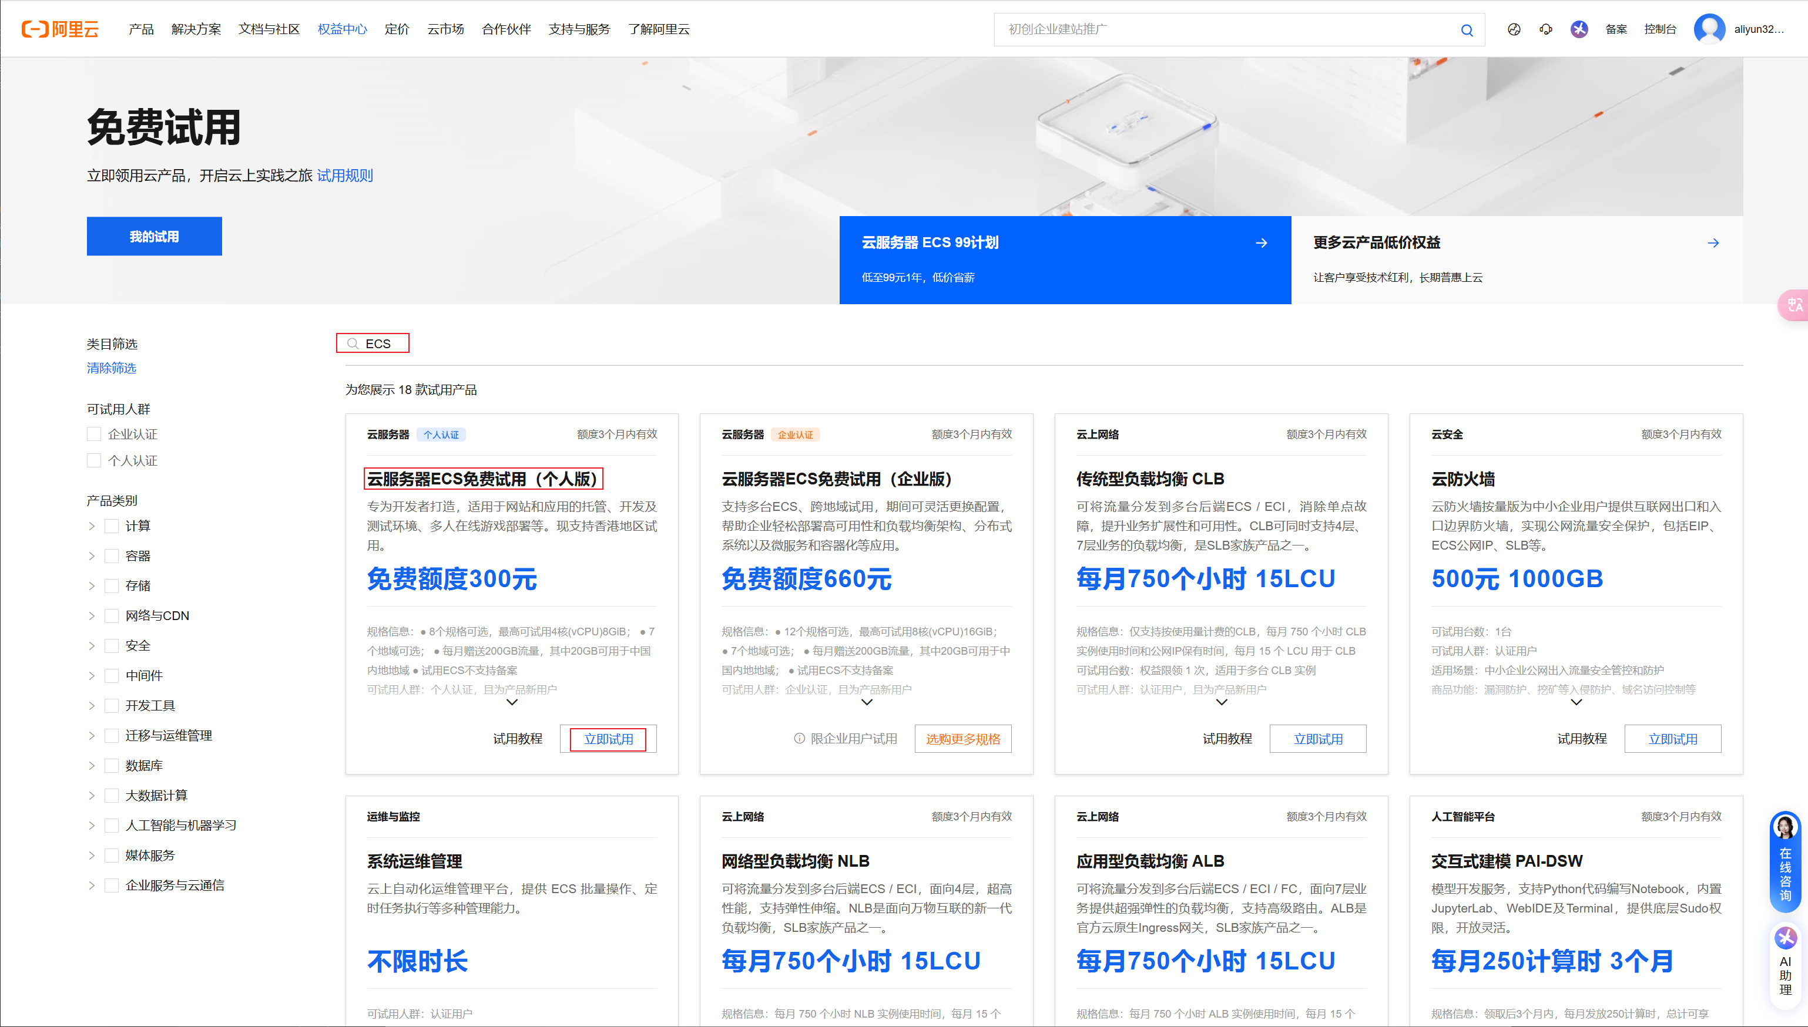The height and width of the screenshot is (1027, 1808).
Task: Click the pink translate floating icon
Action: 1794,305
